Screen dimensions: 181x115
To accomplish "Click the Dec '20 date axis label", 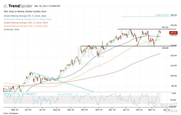I will tap(112, 110).
